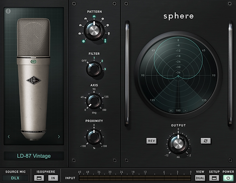
Task: Click Output -12 dB label
Action: click(x=166, y=155)
